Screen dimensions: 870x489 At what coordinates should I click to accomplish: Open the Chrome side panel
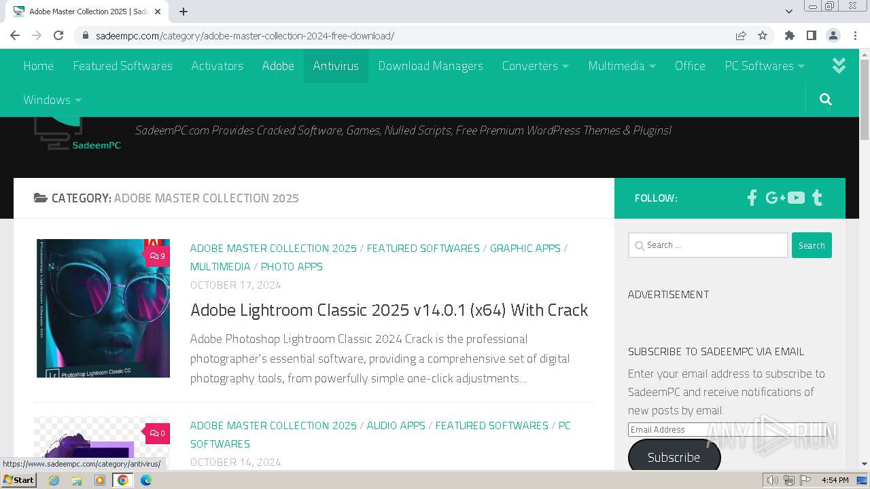(812, 35)
